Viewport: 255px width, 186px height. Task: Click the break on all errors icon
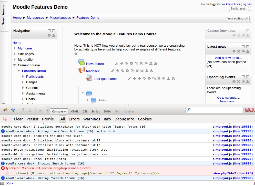pyautogui.click(x=5, y=119)
